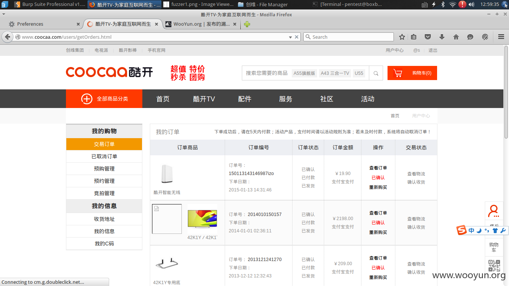Open 收货地址 in the sidebar

coord(104,219)
